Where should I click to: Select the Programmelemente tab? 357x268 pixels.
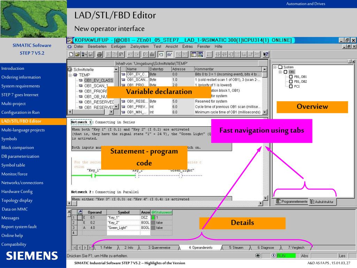(292, 201)
